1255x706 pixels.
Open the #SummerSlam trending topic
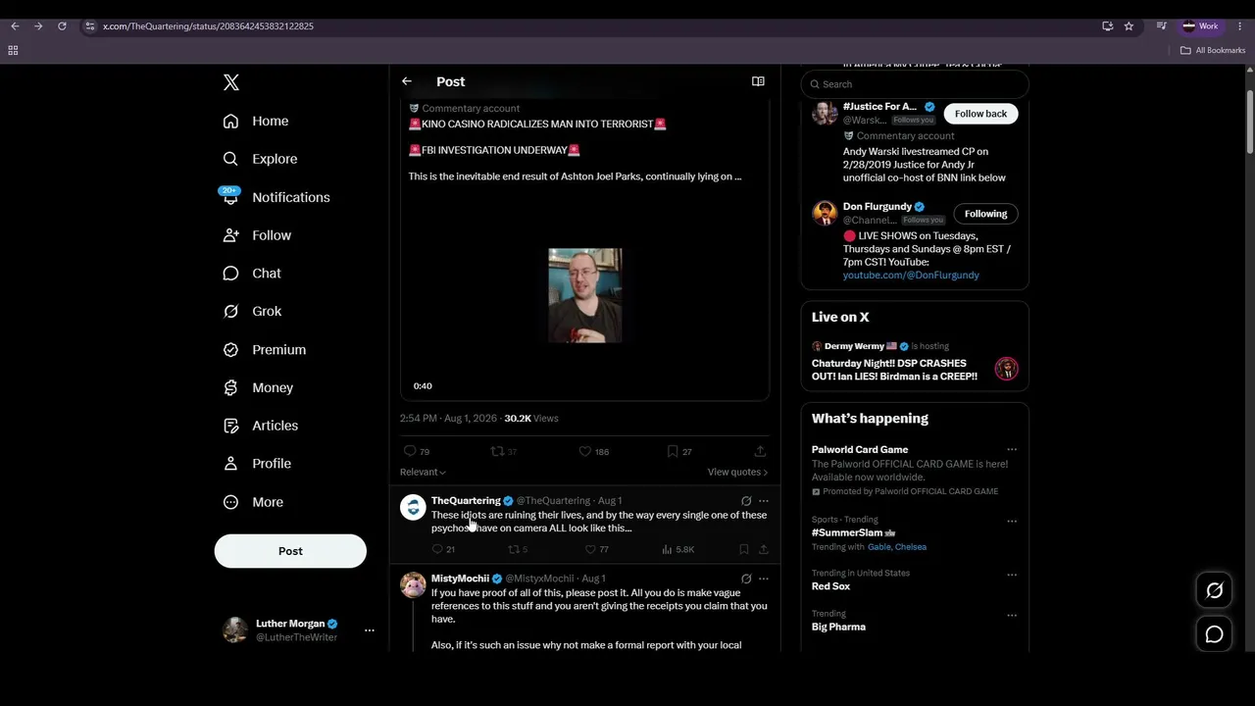tap(847, 532)
